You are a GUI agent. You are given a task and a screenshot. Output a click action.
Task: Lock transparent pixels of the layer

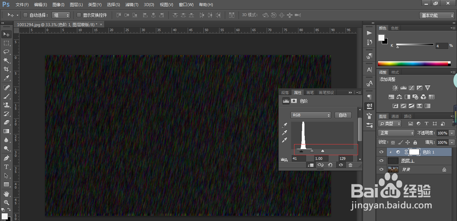pyautogui.click(x=393, y=142)
